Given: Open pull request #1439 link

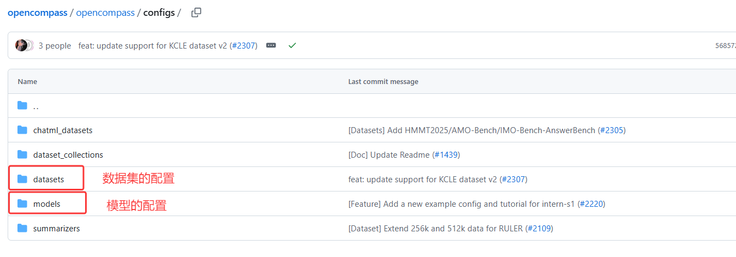Looking at the screenshot, I should click(446, 155).
